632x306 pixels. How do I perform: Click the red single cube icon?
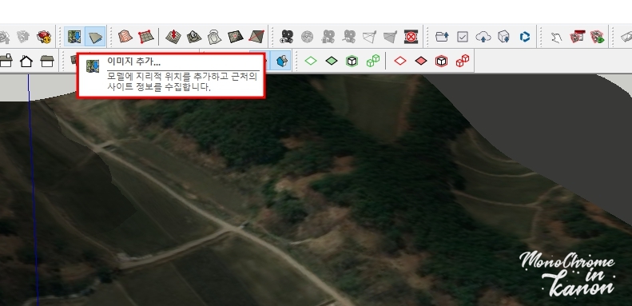441,61
